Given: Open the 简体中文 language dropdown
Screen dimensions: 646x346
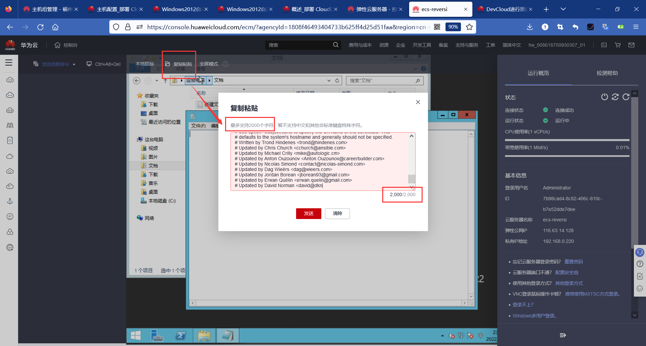Looking at the screenshot, I should 512,45.
